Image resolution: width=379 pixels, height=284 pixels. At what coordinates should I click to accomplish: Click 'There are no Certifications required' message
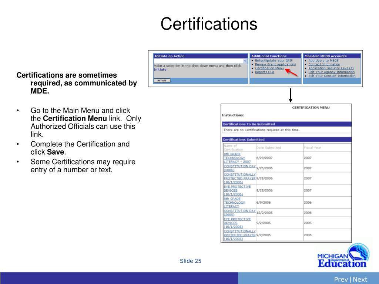[x=261, y=130]
